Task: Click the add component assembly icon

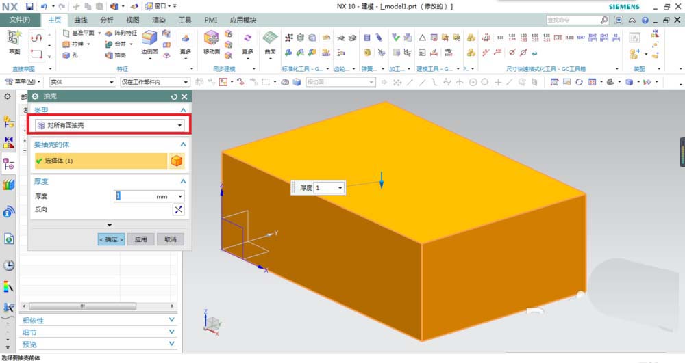Action: (634, 54)
